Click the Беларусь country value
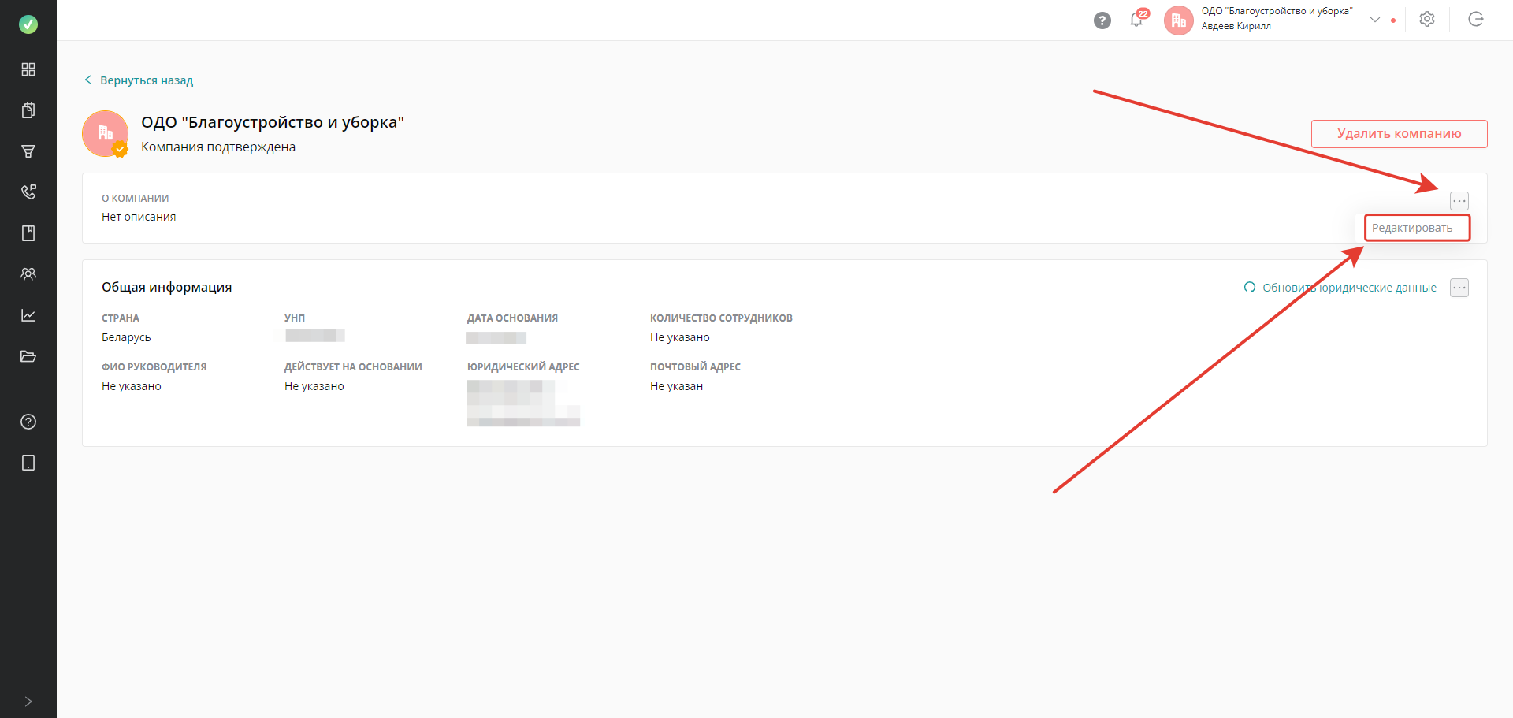1513x718 pixels. [126, 337]
